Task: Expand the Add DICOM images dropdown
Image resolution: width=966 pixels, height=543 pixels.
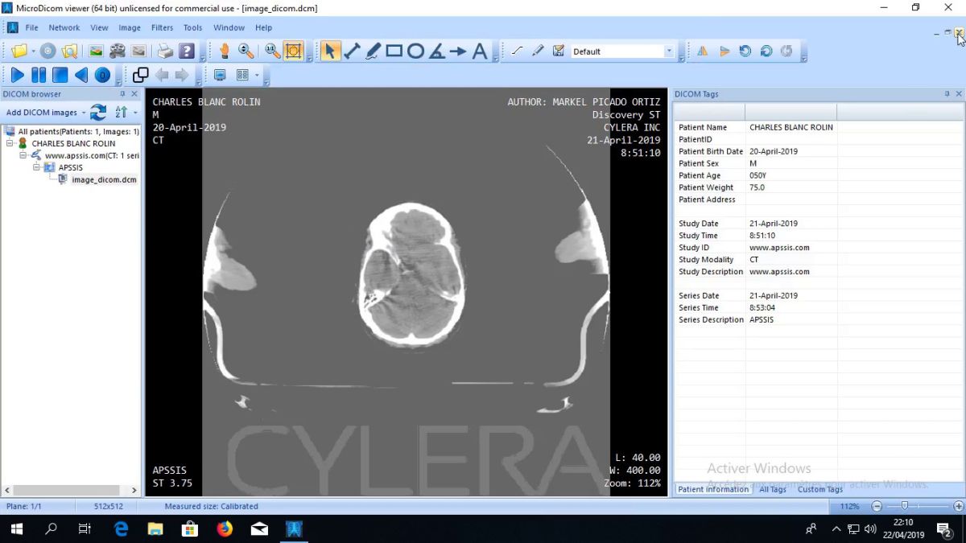Action: point(83,113)
